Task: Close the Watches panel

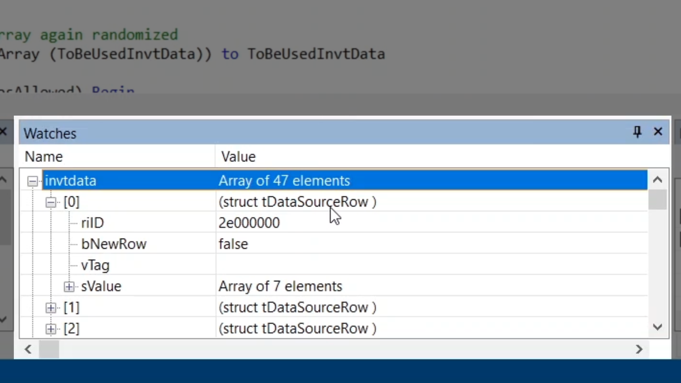Action: coord(658,132)
